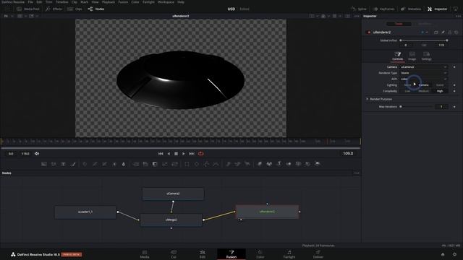Image resolution: width=463 pixels, height=260 pixels.
Task: Switch Inspector to Modifiers
Action: pos(425,24)
